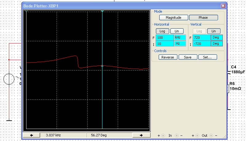This screenshot has height=141, width=246.
Task: Open vertical final Deg unit selector
Action: [x=217, y=38]
